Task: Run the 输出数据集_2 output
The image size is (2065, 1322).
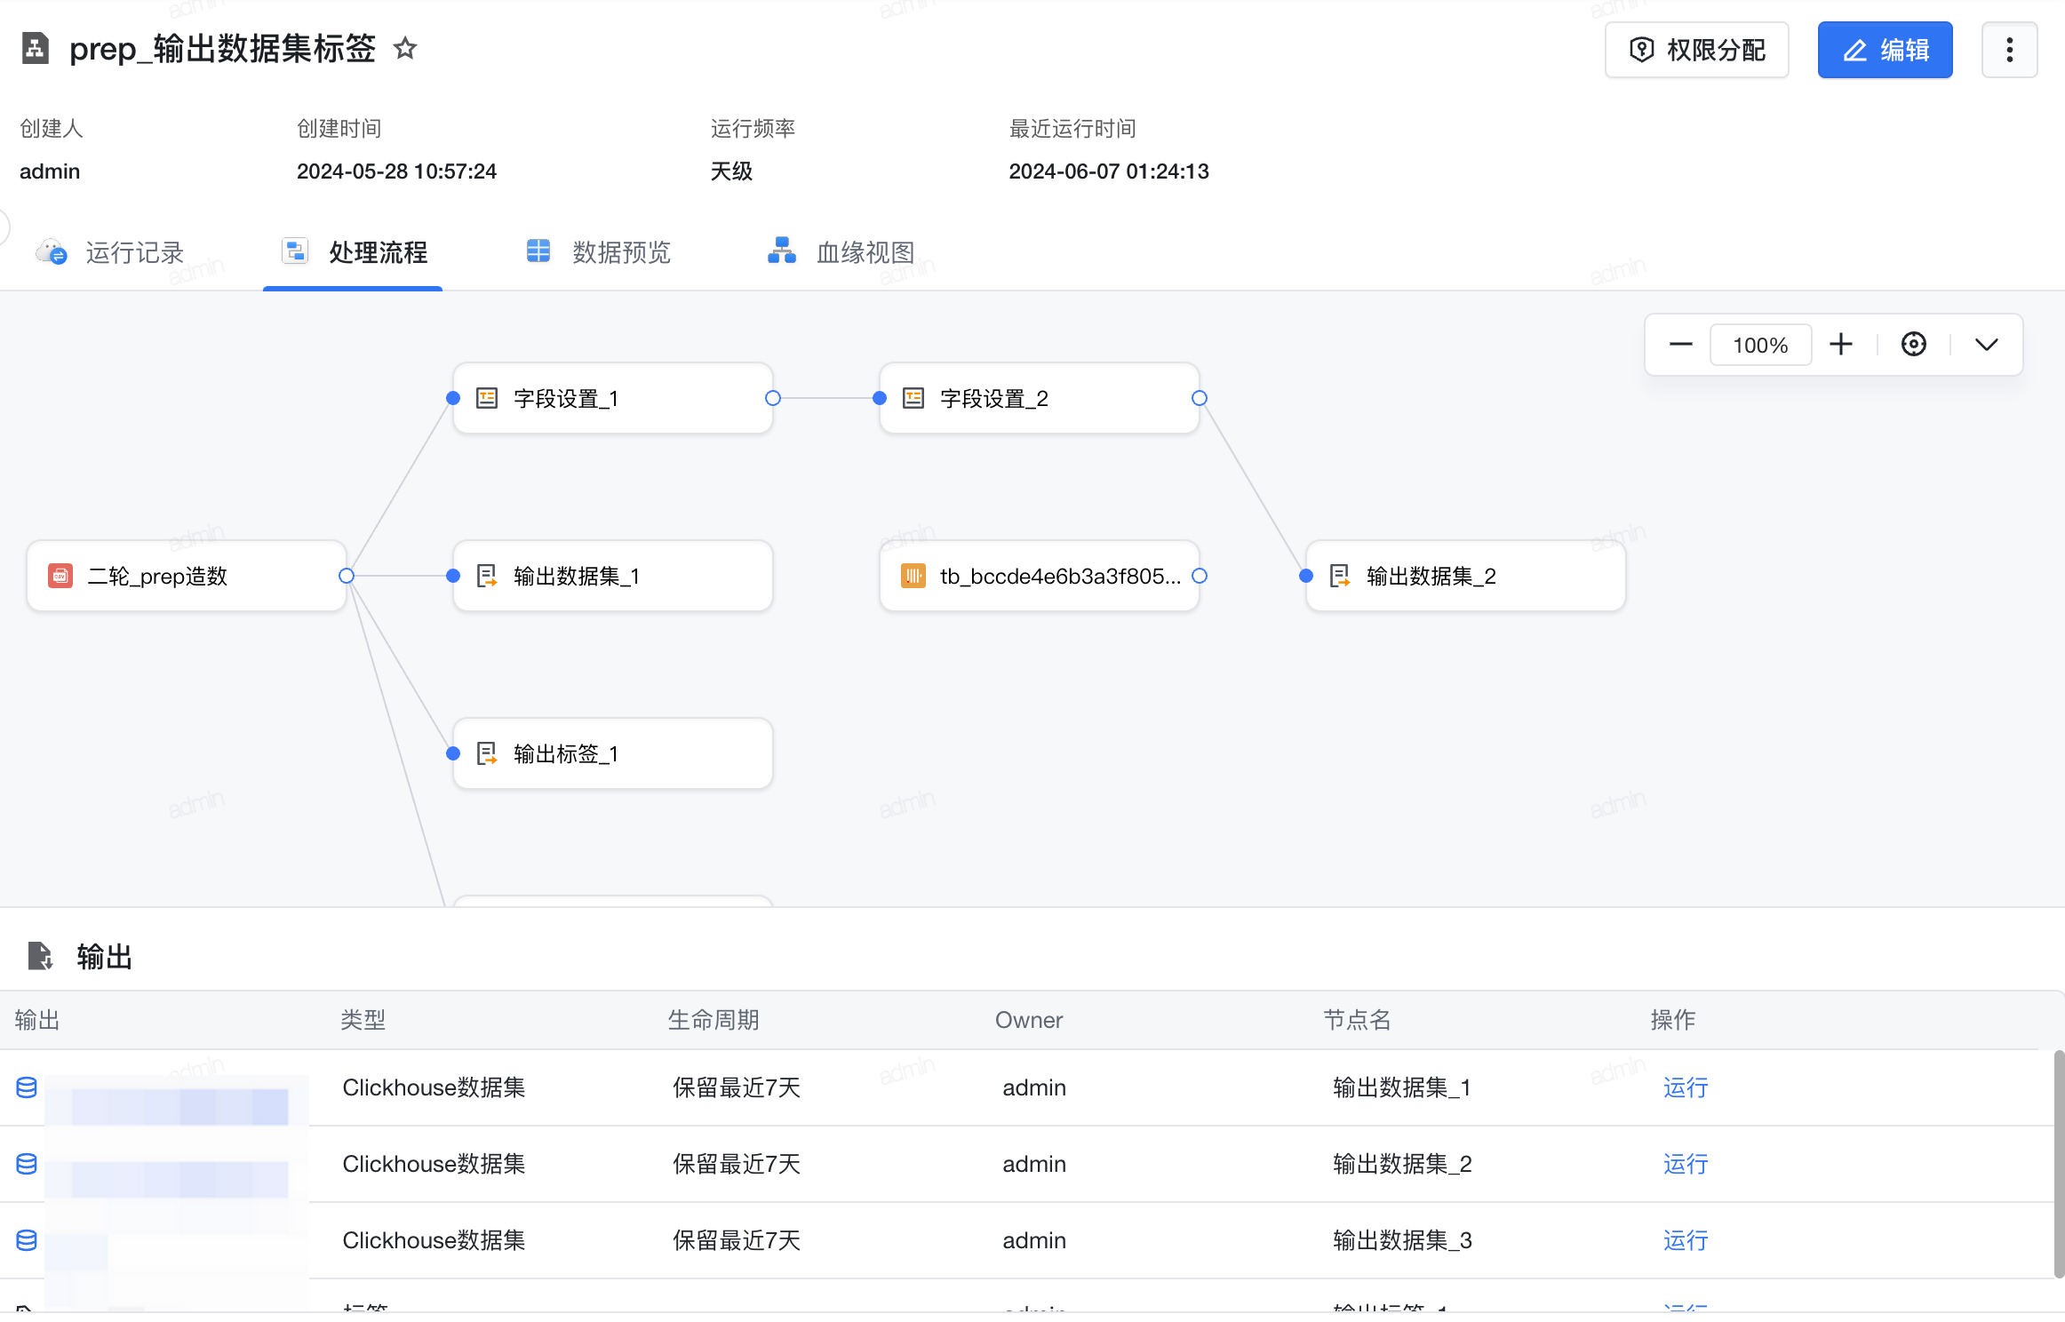Action: pos(1686,1164)
